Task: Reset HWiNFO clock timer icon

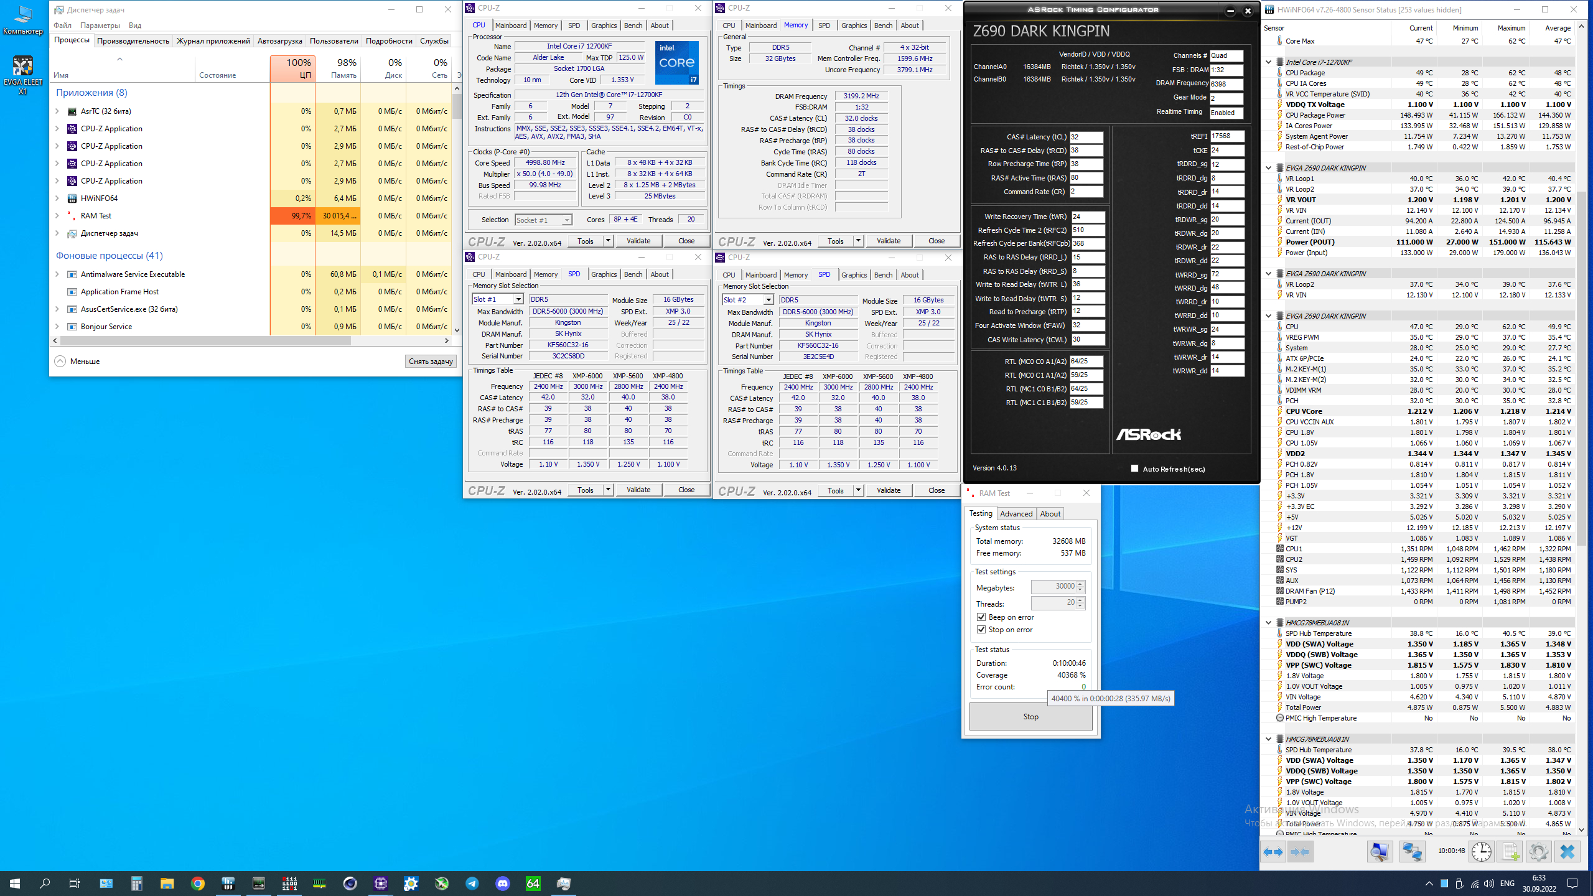Action: [x=1482, y=852]
